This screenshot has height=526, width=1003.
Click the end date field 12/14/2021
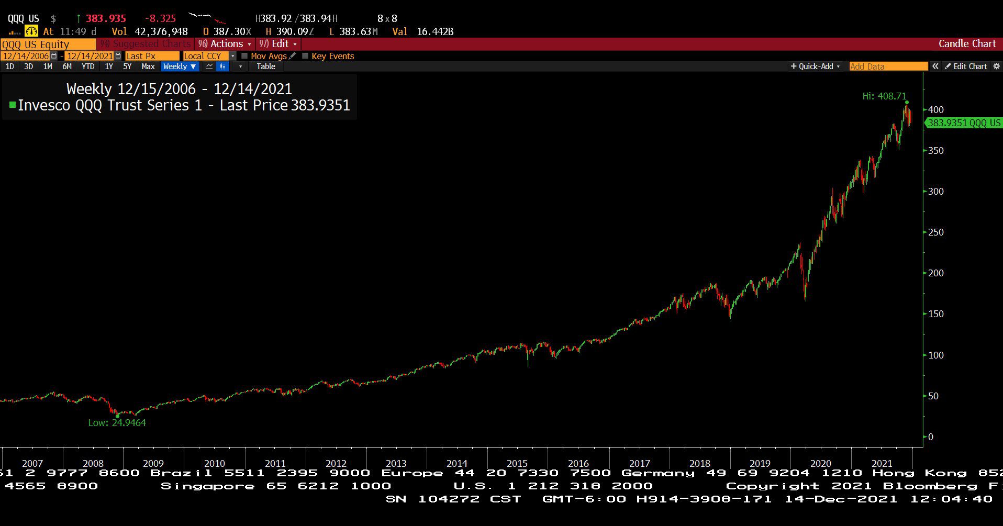click(x=90, y=56)
